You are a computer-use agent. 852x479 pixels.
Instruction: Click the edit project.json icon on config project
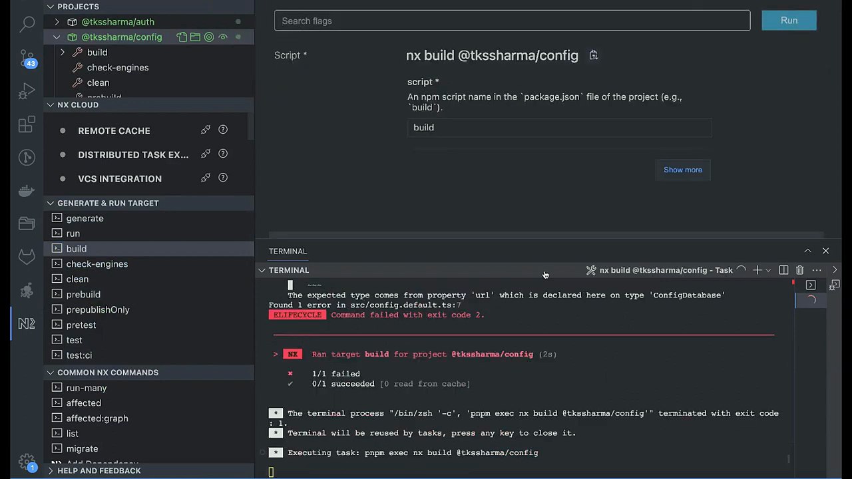click(x=181, y=37)
